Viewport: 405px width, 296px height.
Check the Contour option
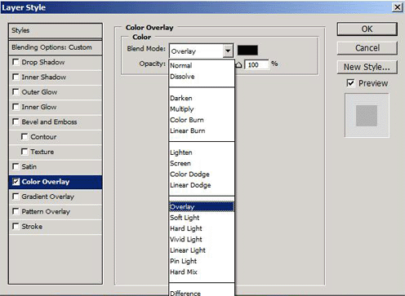tap(24, 137)
